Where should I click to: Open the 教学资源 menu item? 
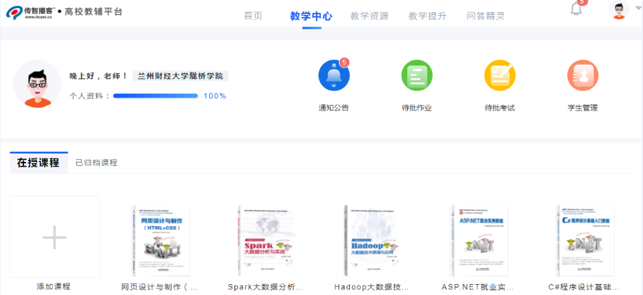pos(369,16)
